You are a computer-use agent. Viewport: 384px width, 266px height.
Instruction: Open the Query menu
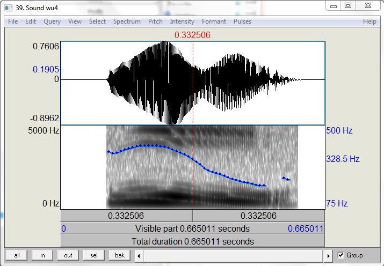[52, 21]
